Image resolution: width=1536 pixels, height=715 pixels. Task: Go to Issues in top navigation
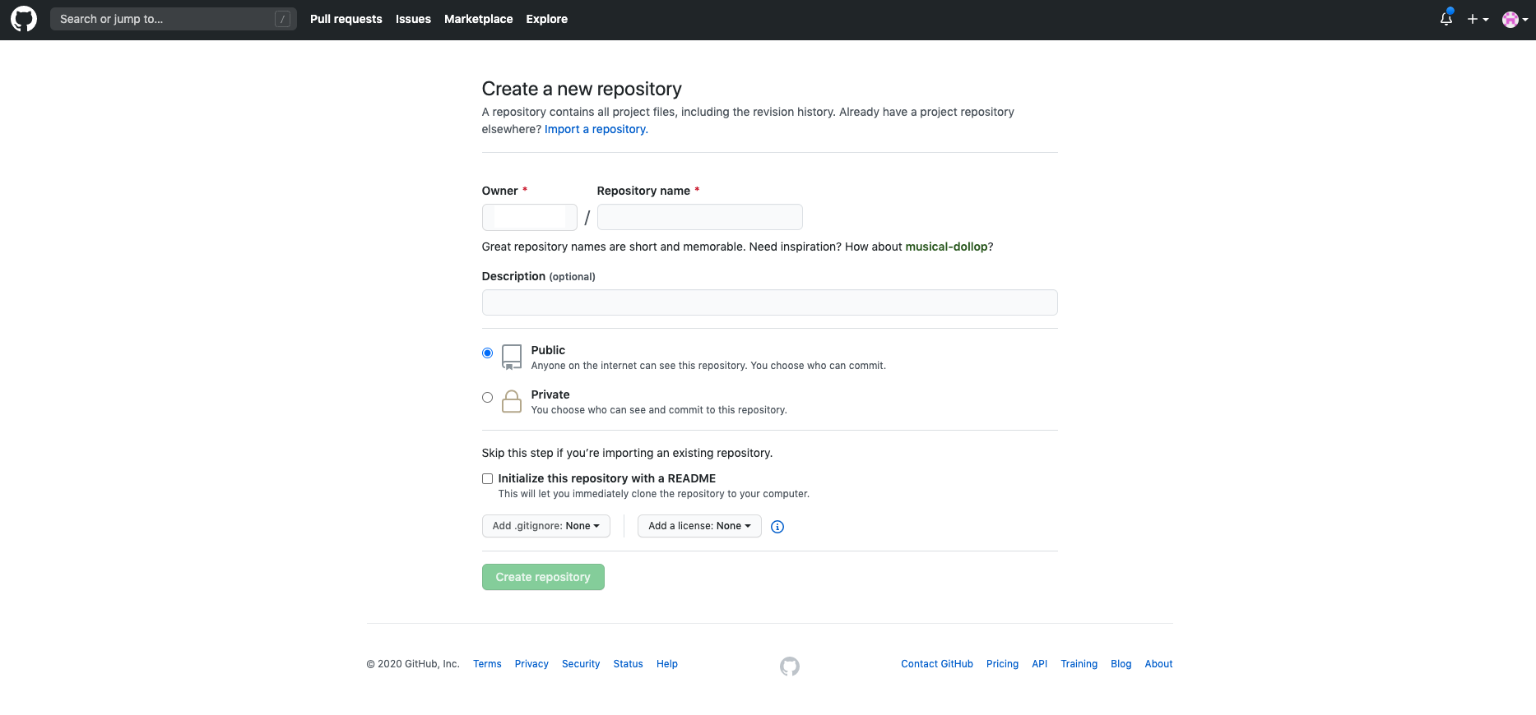[413, 19]
